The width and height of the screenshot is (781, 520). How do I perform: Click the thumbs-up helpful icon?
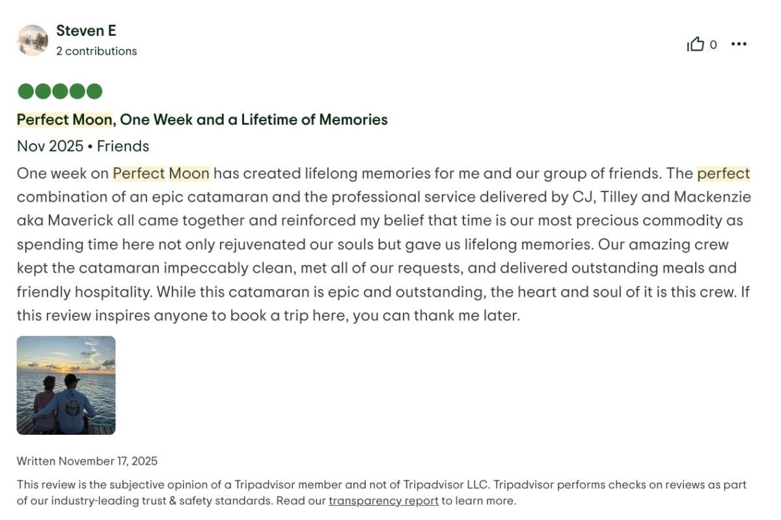[696, 44]
